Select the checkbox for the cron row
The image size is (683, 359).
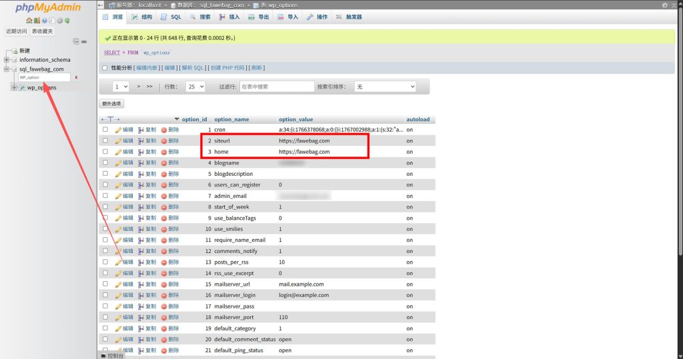tap(105, 130)
